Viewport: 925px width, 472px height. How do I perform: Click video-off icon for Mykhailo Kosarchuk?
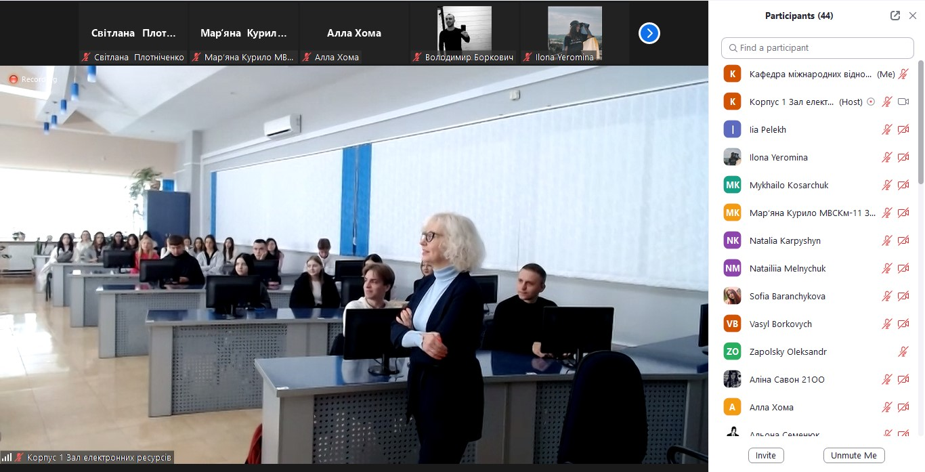coord(903,185)
